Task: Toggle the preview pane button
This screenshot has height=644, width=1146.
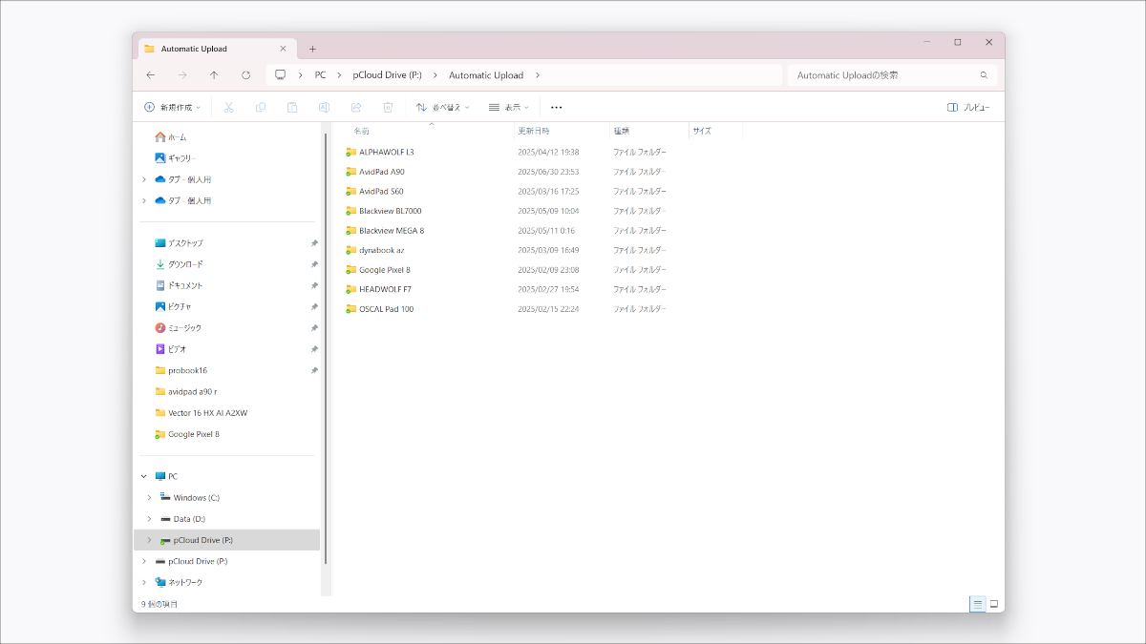Action: click(x=968, y=108)
